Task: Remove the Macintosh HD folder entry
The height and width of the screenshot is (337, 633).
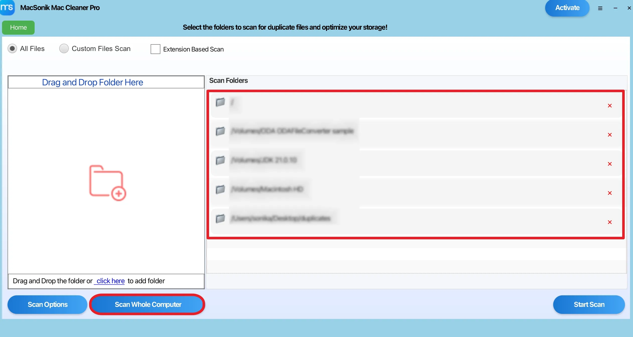Action: click(610, 193)
